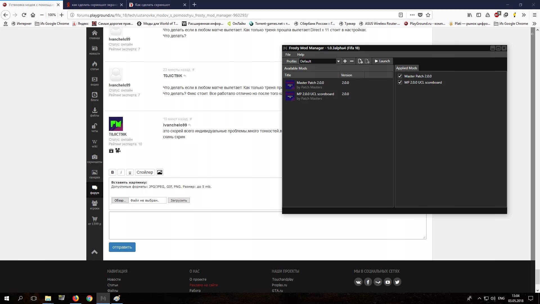Click the отправить submit button

122,247
